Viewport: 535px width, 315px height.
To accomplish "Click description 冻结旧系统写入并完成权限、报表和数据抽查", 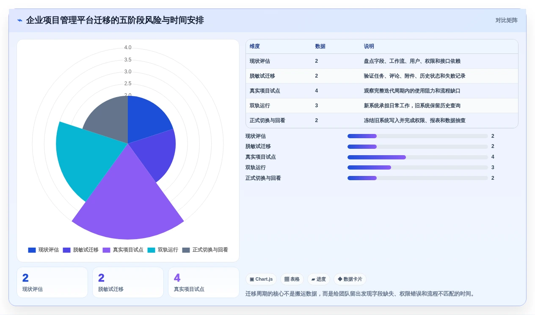I will tap(415, 120).
